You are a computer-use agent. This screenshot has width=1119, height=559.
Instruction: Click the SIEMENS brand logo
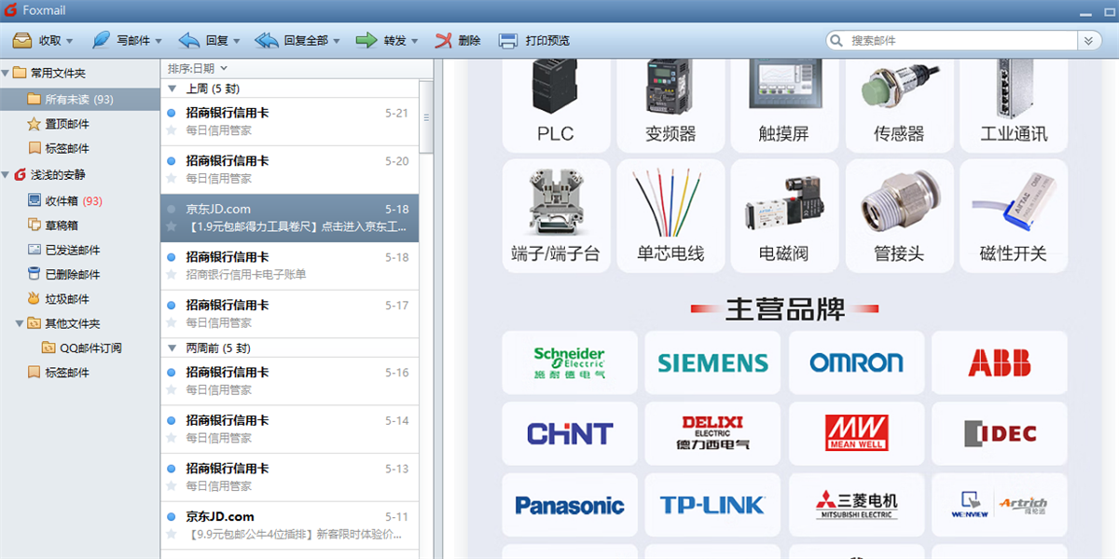(x=713, y=362)
